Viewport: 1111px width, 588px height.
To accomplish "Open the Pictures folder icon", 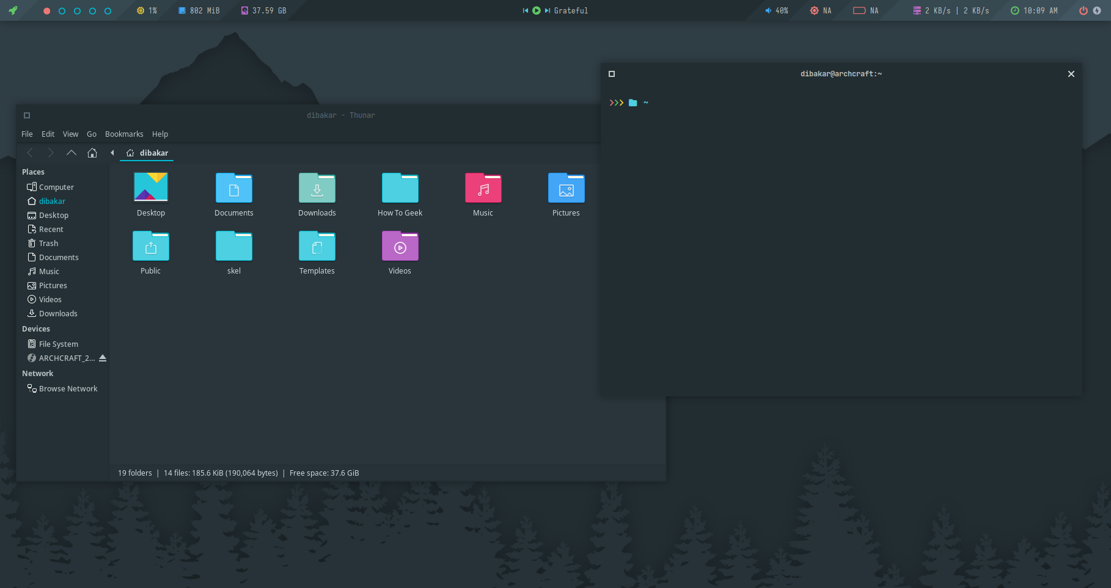I will point(566,187).
